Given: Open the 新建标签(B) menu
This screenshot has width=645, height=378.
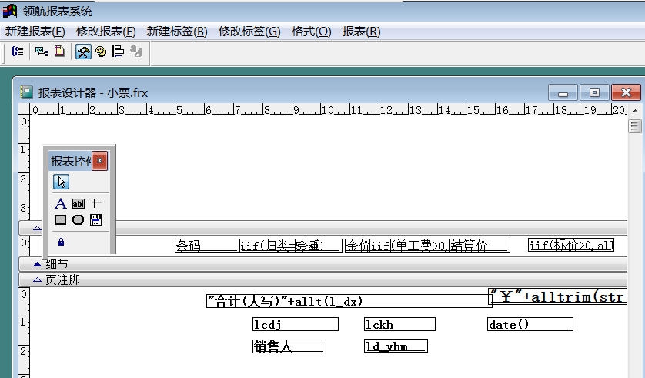Looking at the screenshot, I should [x=177, y=32].
